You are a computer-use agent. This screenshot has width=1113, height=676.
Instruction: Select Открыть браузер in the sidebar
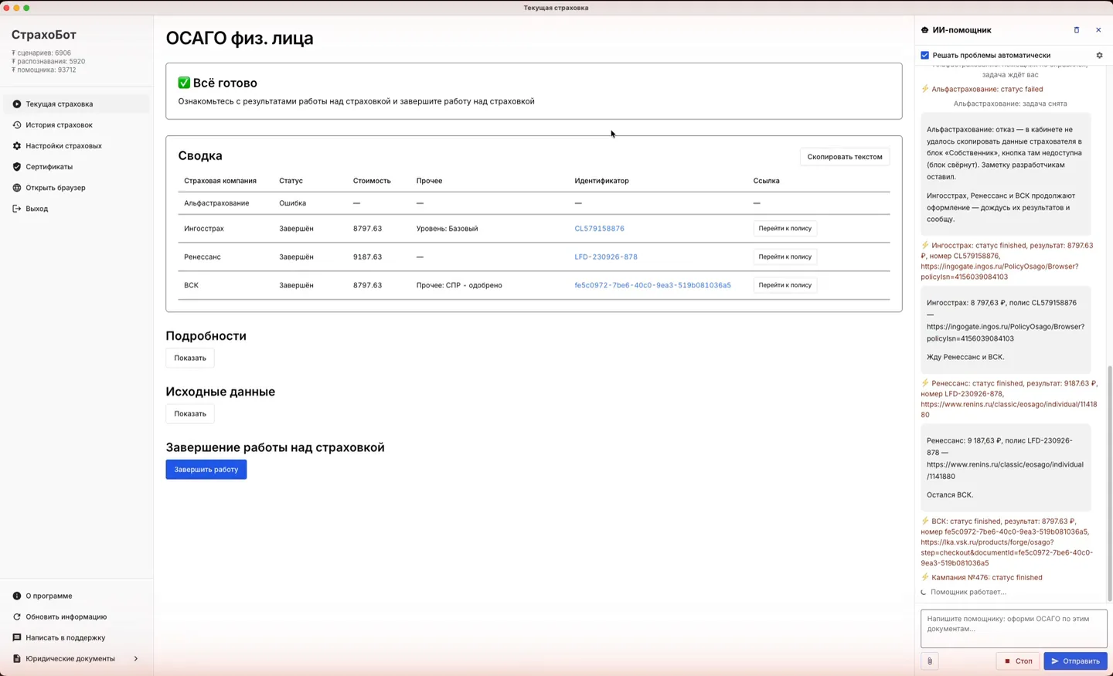(77, 188)
